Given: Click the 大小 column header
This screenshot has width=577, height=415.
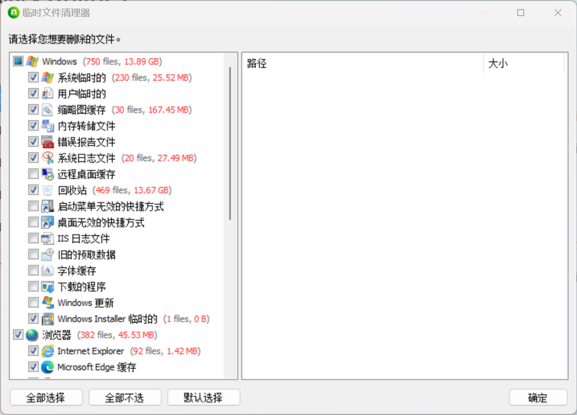Looking at the screenshot, I should pos(523,63).
